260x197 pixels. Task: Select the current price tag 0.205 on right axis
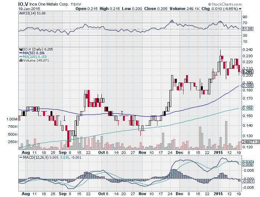tap(246, 71)
